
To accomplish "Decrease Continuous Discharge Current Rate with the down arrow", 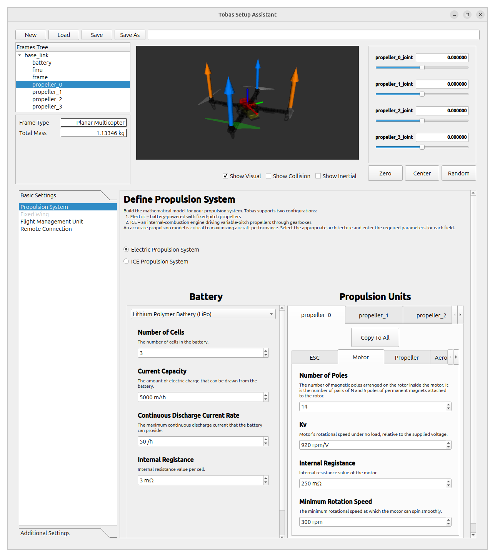I will [x=266, y=444].
